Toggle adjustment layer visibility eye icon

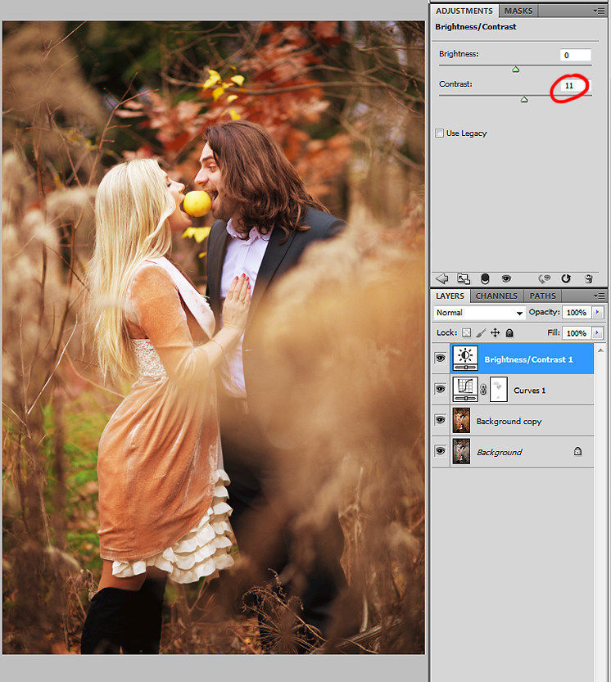(506, 279)
